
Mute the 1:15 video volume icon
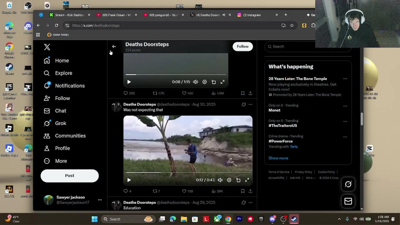pos(196,82)
